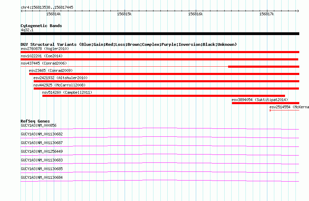Click gene label GUCY1A3|NM_001130687

(x=42, y=143)
